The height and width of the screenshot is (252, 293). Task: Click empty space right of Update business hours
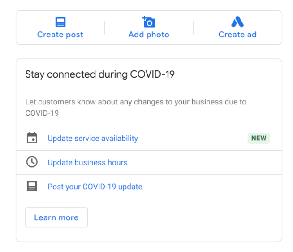[204, 162]
